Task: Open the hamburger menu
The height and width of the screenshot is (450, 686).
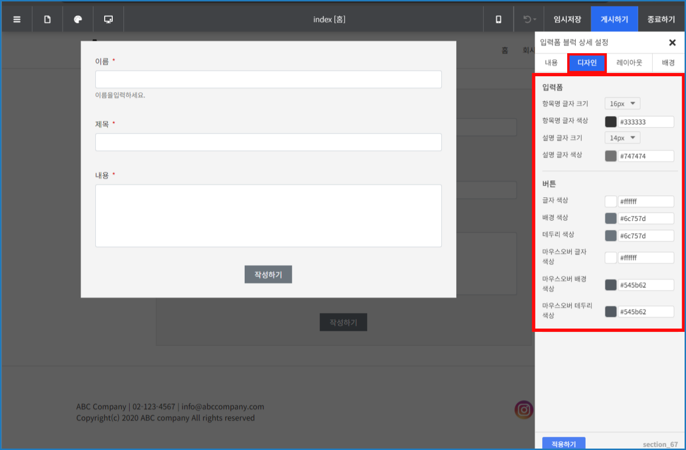Action: tap(17, 19)
